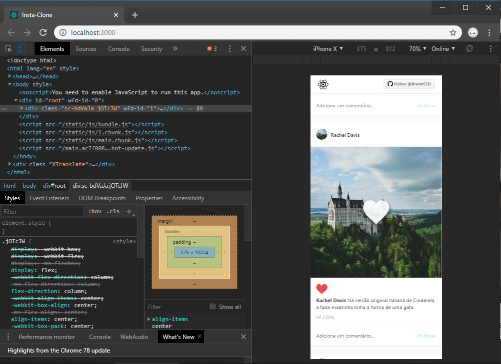
Task: Open DevTools customize menu (three dots)
Action: 229,49
